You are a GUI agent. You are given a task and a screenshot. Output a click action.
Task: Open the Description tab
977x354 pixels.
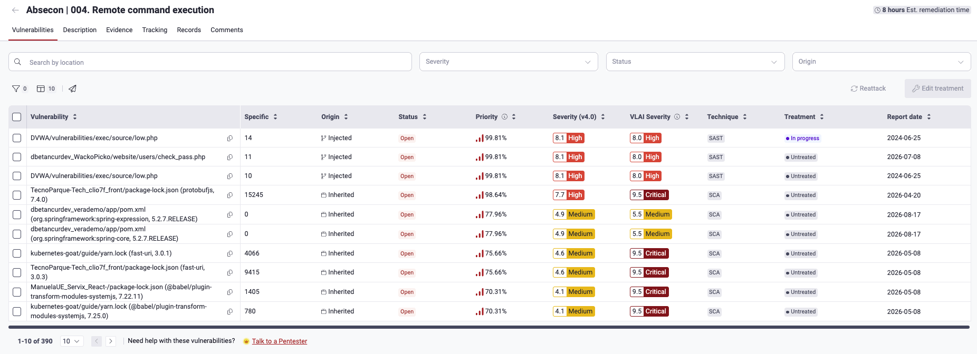coord(80,30)
